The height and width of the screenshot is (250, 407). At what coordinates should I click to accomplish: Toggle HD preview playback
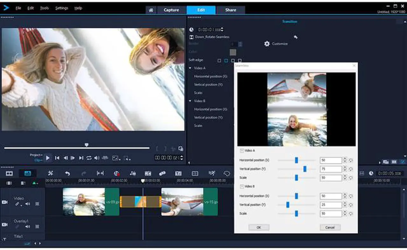pyautogui.click(x=105, y=158)
